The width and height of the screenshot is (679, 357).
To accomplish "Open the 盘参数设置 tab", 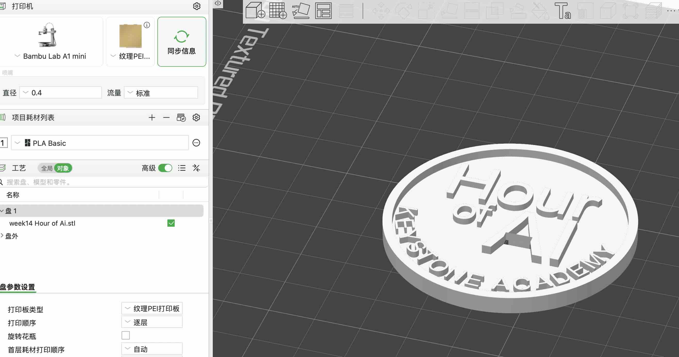I will pyautogui.click(x=18, y=287).
